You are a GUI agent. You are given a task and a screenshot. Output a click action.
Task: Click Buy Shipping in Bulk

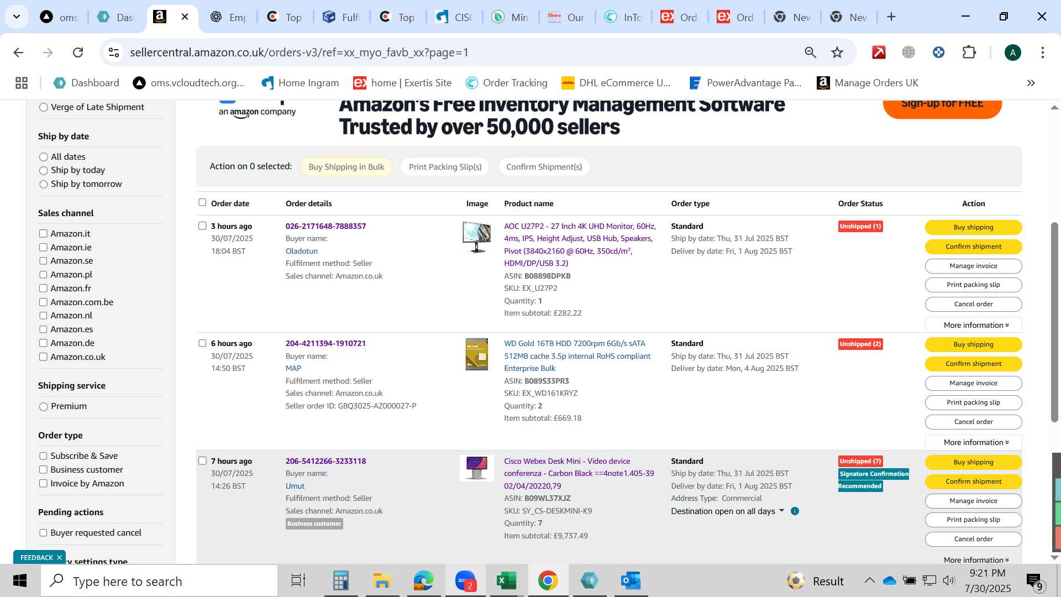click(346, 167)
